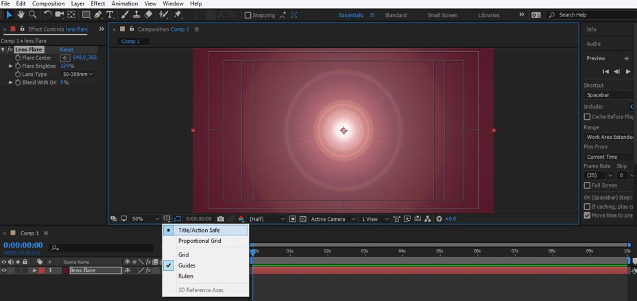Click the Region of Interest icon
The image size is (637, 301).
coord(293,219)
